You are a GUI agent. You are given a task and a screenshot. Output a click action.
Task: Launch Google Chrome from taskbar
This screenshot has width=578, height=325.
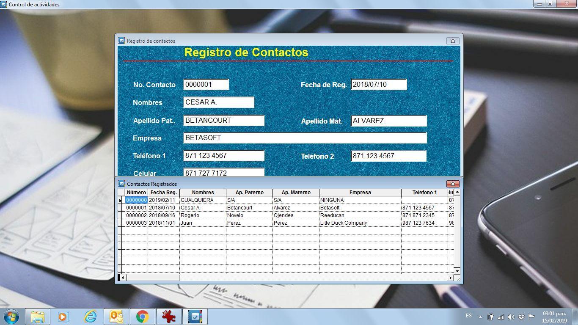click(x=143, y=317)
